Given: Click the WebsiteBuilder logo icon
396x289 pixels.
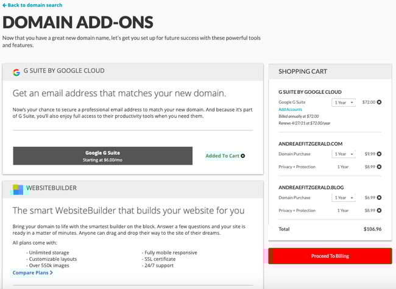Looking at the screenshot, I should (18, 190).
